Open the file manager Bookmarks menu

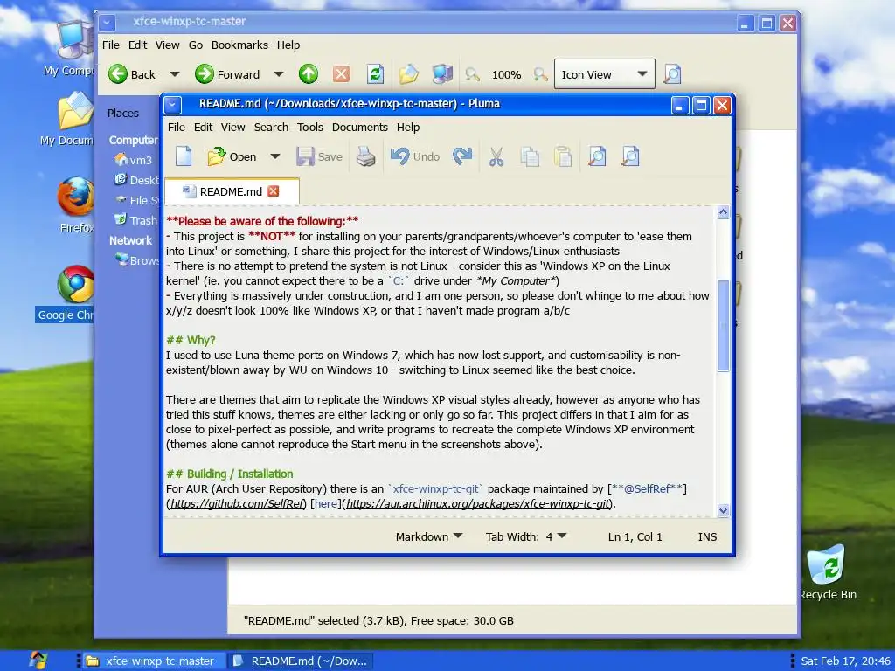pos(239,45)
